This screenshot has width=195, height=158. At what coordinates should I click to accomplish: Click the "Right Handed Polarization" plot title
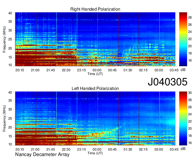(95, 9)
